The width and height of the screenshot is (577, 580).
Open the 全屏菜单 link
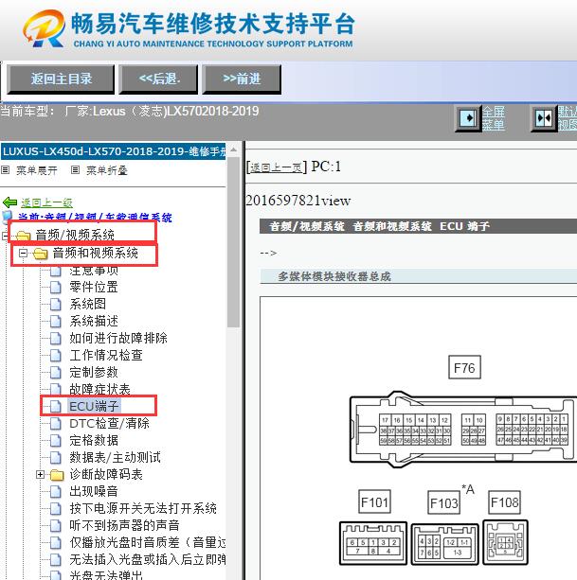(x=494, y=118)
